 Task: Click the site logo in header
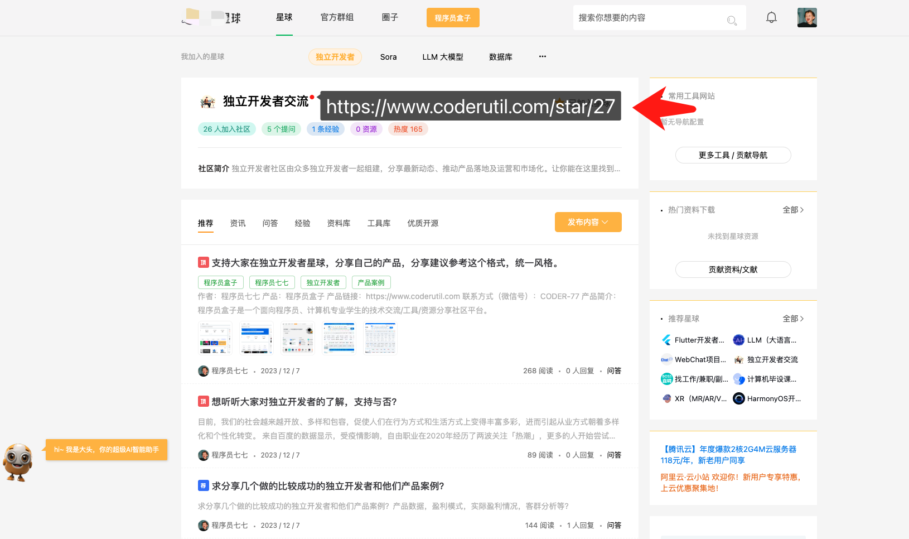pos(211,18)
